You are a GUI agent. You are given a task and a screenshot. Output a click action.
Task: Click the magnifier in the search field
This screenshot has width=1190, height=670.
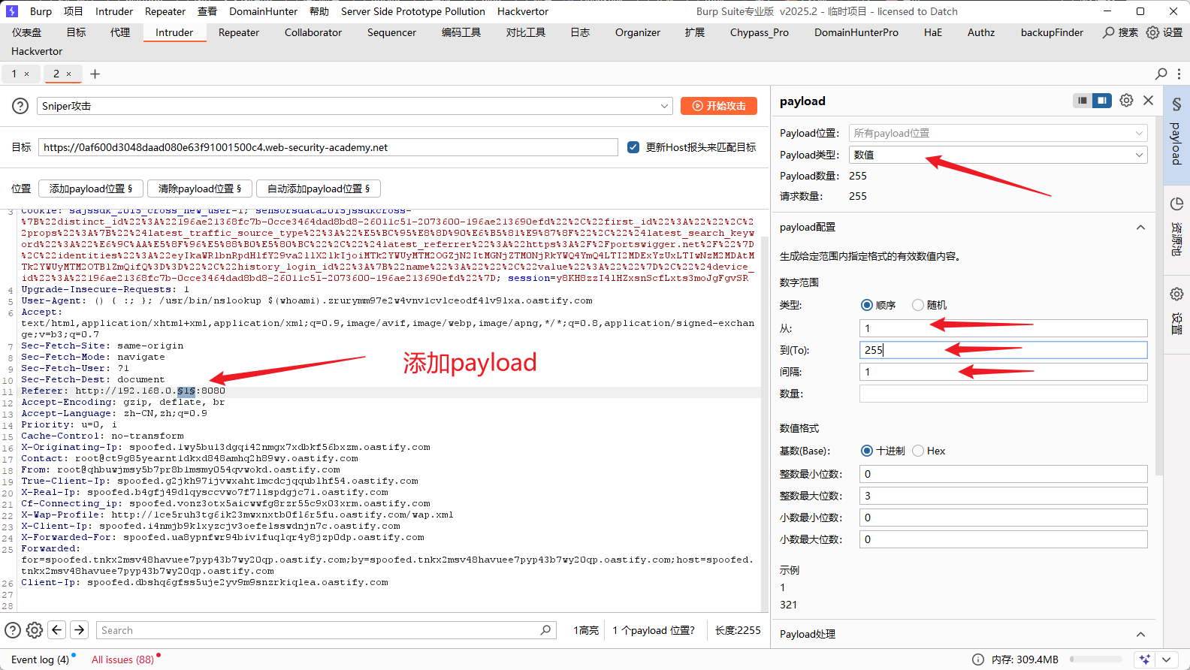(x=545, y=630)
